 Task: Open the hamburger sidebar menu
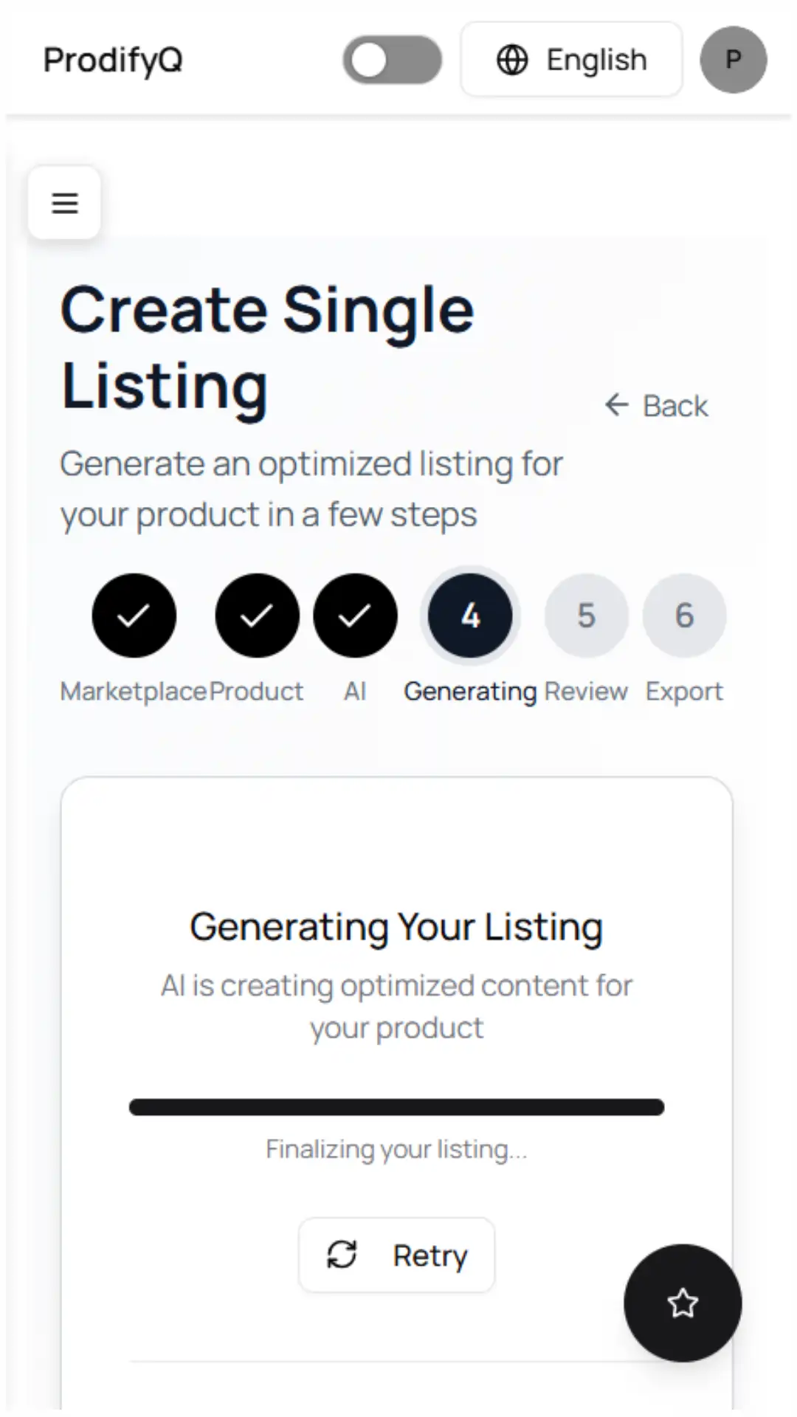pyautogui.click(x=64, y=203)
